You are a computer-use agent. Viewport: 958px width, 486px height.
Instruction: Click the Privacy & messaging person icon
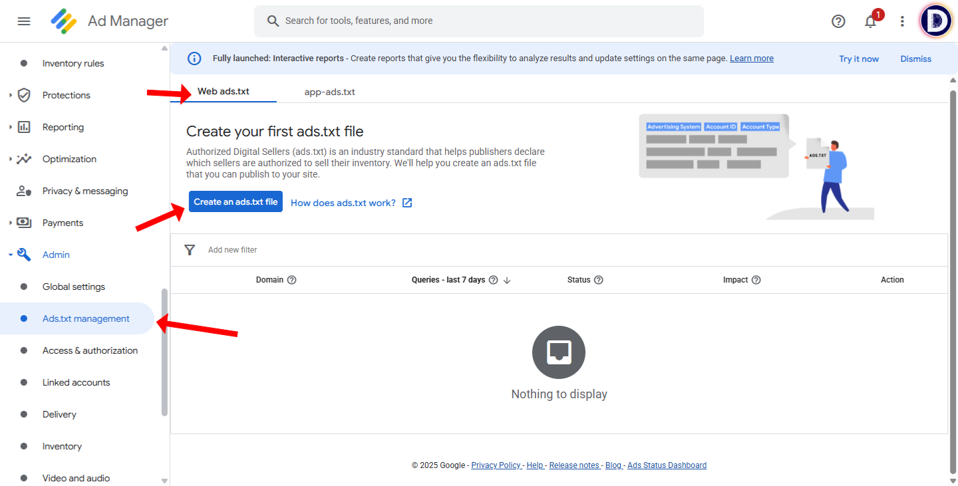coord(24,191)
